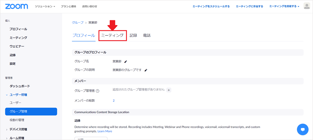The height and width of the screenshot is (140, 313).
Task: Open the blue chat support bubble
Action: 303,129
